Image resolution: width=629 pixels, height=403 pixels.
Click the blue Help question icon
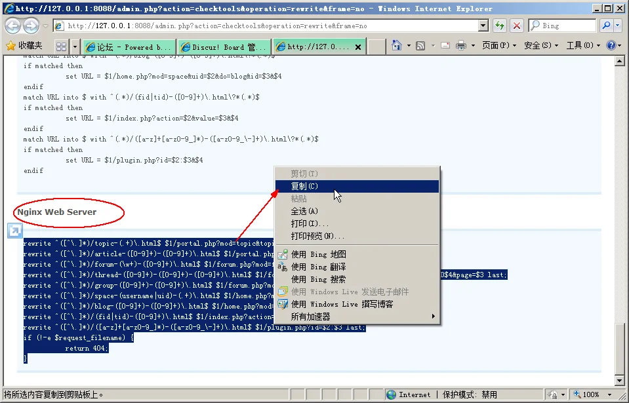[x=611, y=46]
